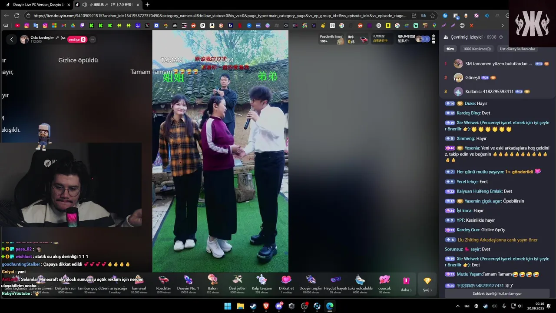Send the Haydut hayatı sunglasses gift

[x=335, y=280]
